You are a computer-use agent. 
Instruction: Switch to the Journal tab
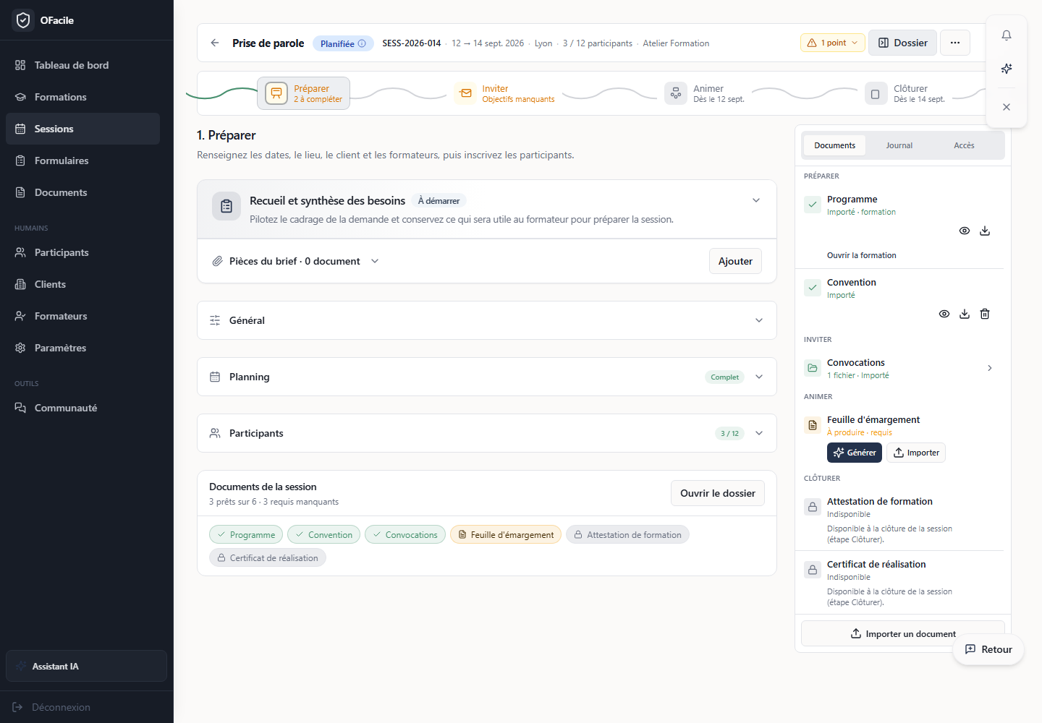coord(899,145)
